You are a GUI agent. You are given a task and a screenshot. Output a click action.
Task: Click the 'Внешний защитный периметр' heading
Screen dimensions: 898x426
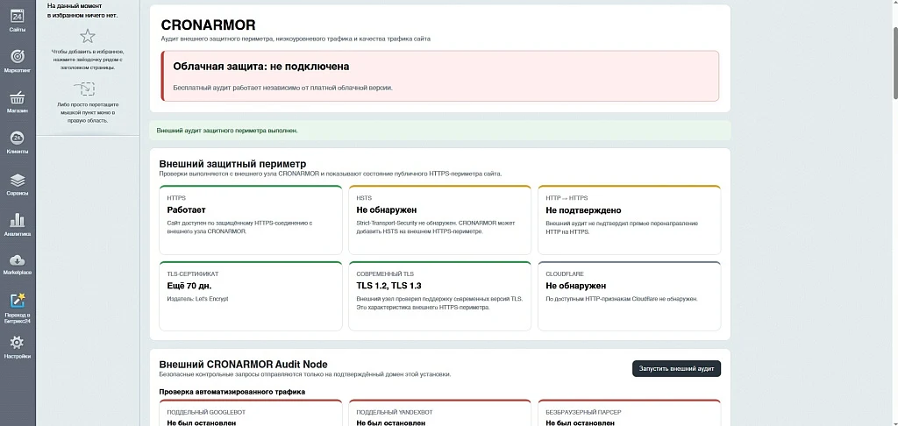pyautogui.click(x=232, y=164)
